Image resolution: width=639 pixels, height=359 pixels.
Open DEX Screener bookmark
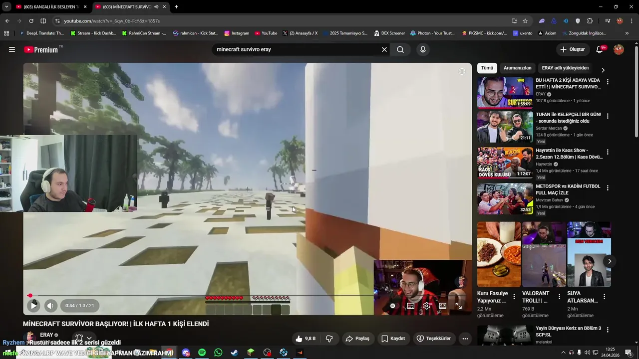(x=389, y=33)
